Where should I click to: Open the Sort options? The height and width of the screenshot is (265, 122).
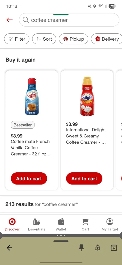pos(44,39)
